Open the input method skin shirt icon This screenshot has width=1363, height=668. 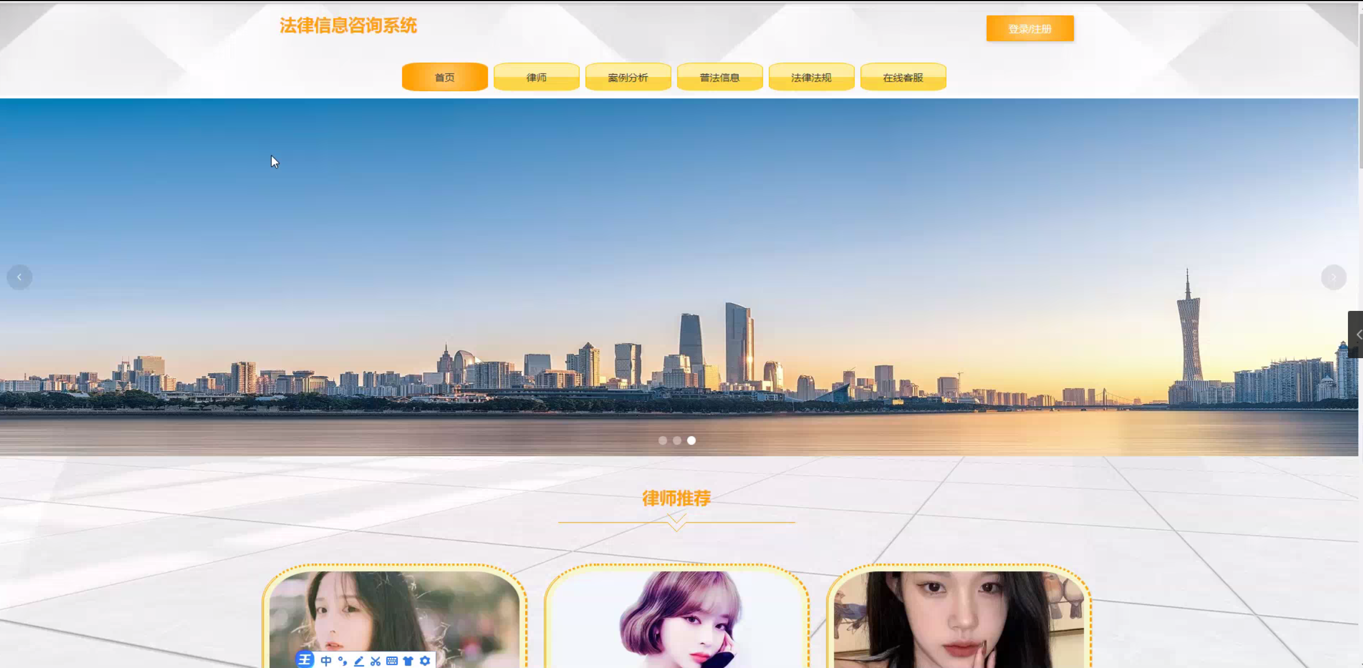coord(408,660)
